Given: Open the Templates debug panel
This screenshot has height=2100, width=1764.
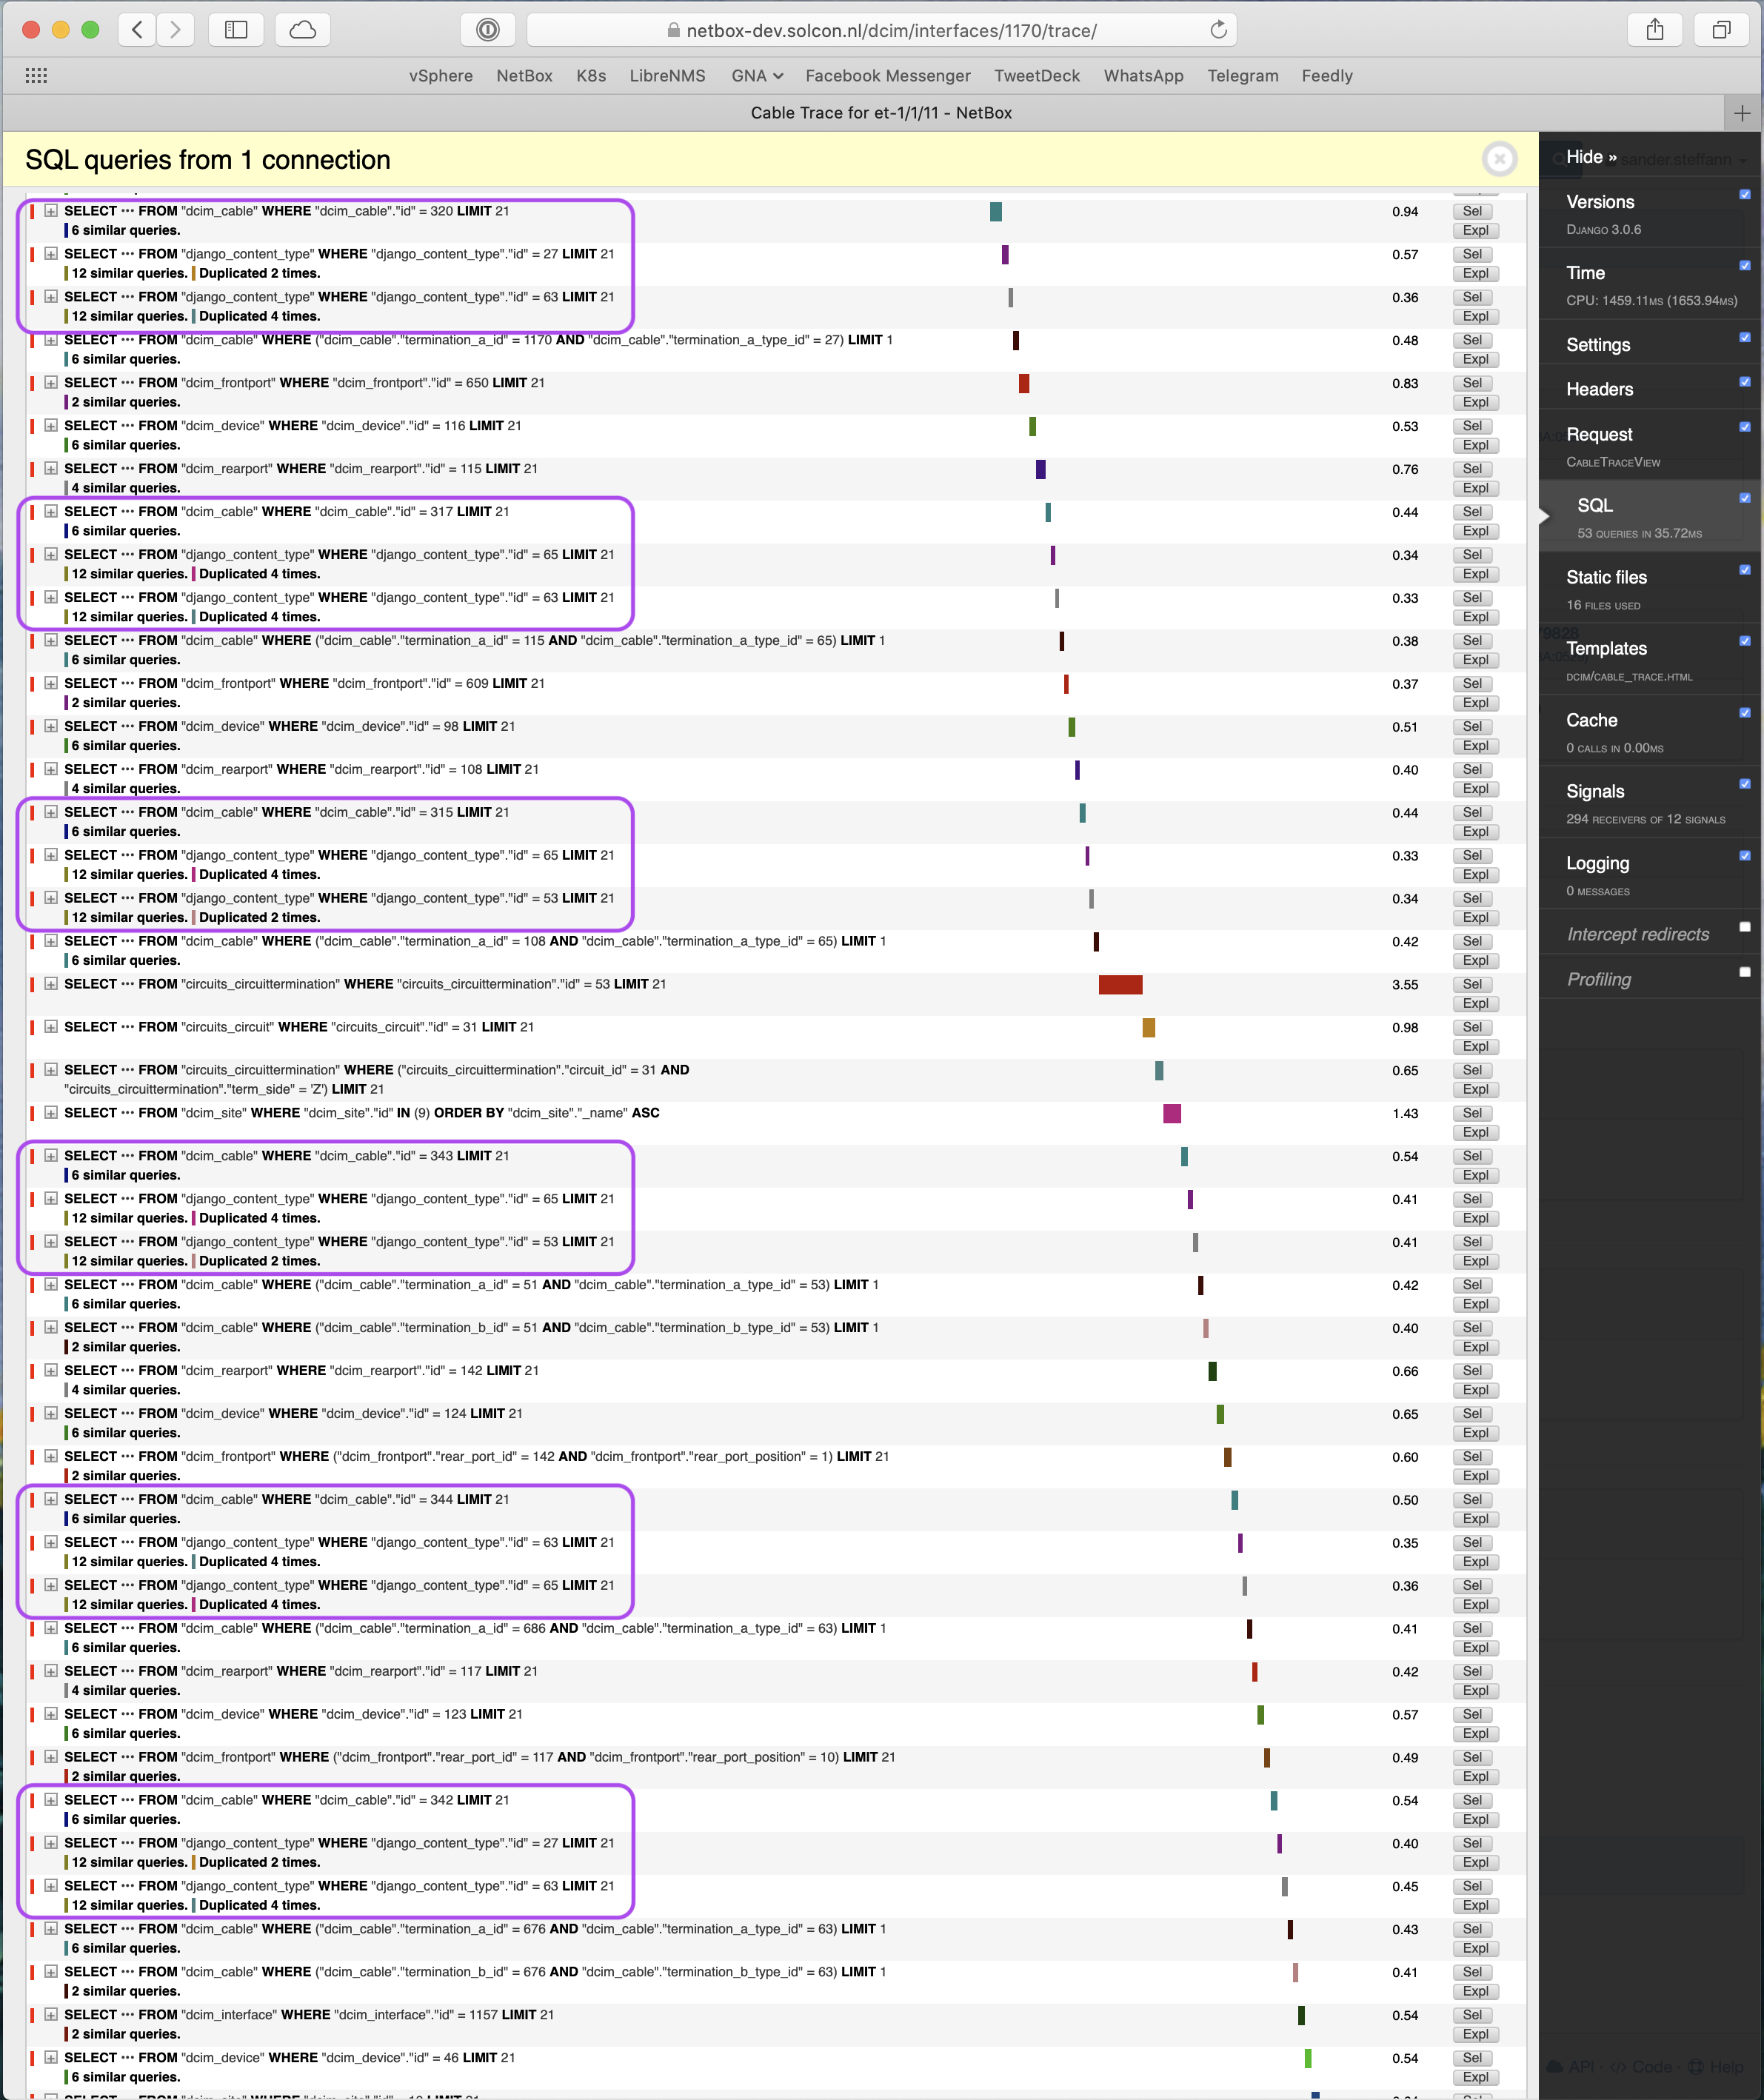Looking at the screenshot, I should pyautogui.click(x=1606, y=649).
